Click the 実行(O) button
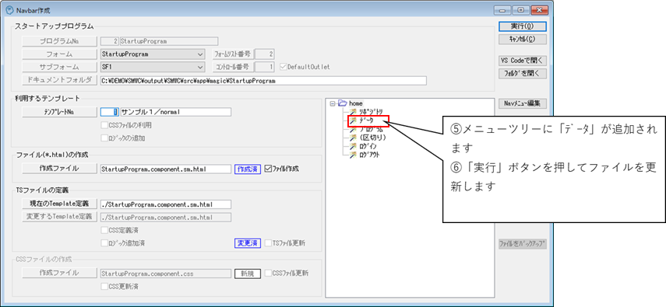Screen dimensions: 666x307 522,26
